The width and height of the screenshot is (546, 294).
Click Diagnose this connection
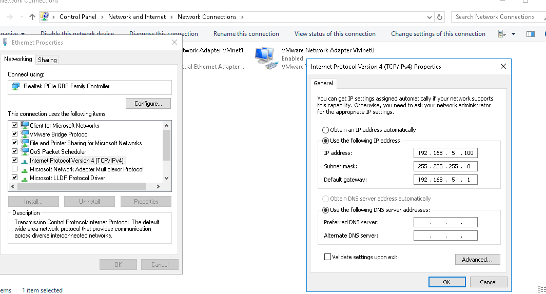point(164,33)
